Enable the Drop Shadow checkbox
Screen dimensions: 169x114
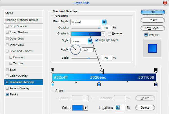click(x=7, y=26)
